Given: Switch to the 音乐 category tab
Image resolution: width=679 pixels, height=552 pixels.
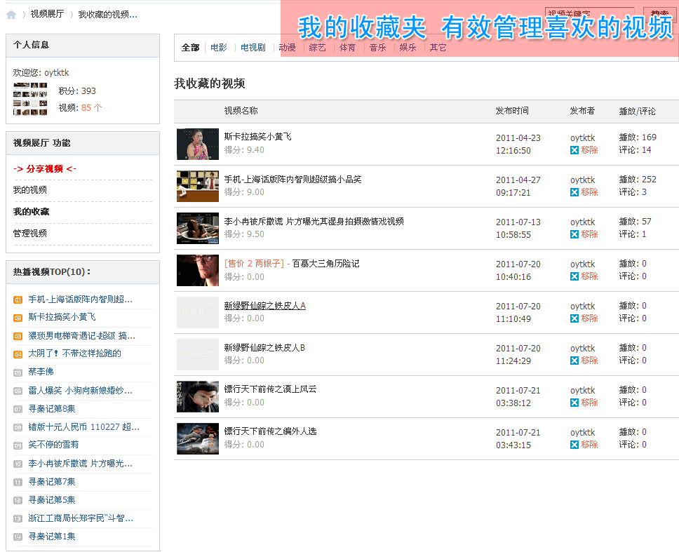Looking at the screenshot, I should pyautogui.click(x=377, y=48).
